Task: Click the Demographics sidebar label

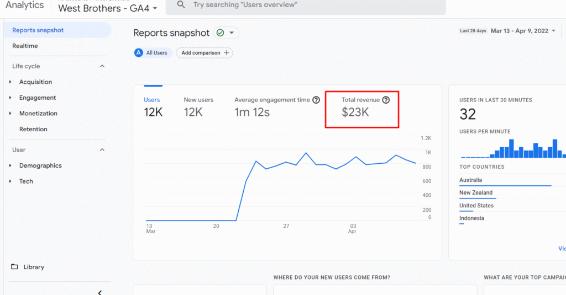Action: pyautogui.click(x=40, y=165)
